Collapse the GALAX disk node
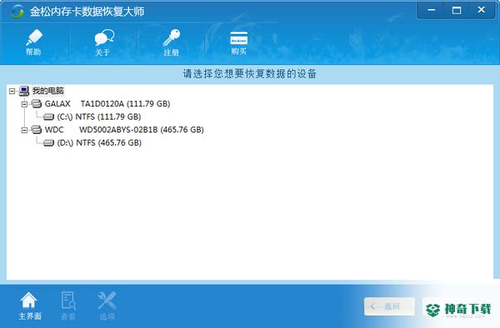The image size is (500, 328). tap(24, 104)
